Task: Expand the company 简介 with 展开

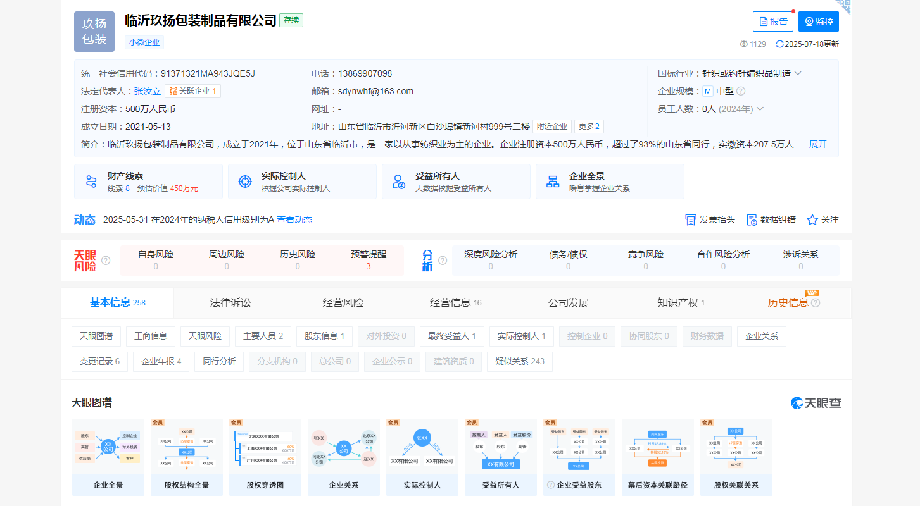Action: point(818,144)
